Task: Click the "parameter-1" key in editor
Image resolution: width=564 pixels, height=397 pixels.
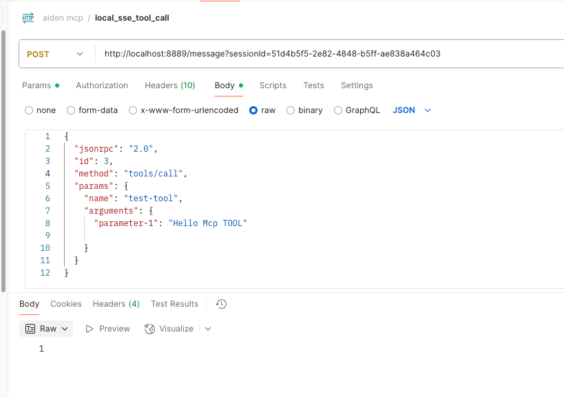Action: click(126, 223)
